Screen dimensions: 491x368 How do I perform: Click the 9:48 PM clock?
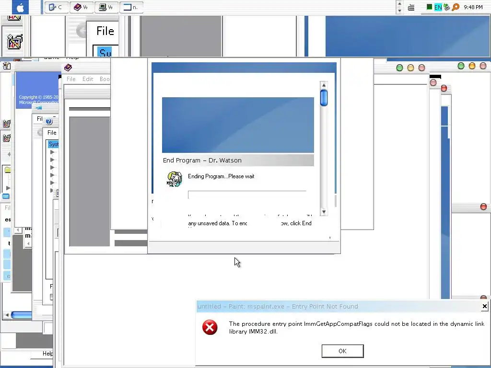point(473,7)
